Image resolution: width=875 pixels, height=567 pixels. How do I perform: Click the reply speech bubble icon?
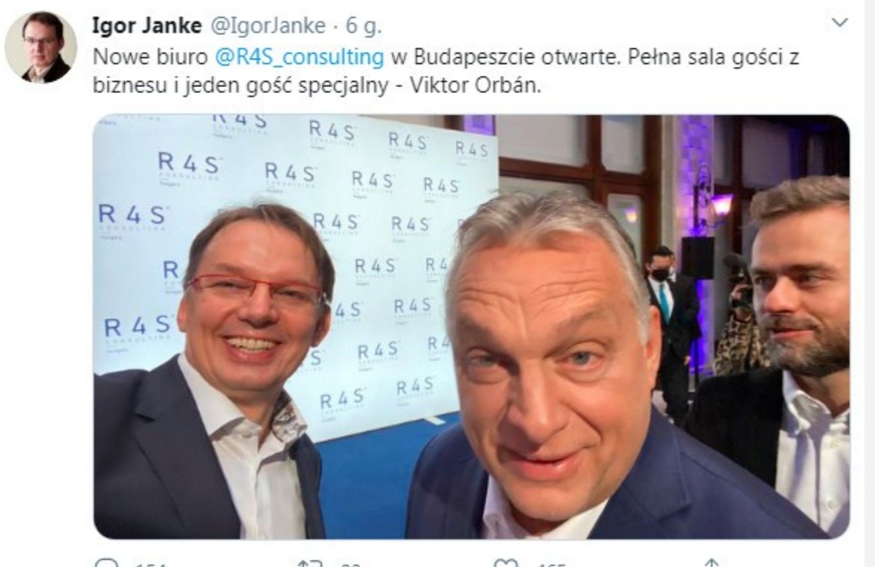tap(106, 563)
